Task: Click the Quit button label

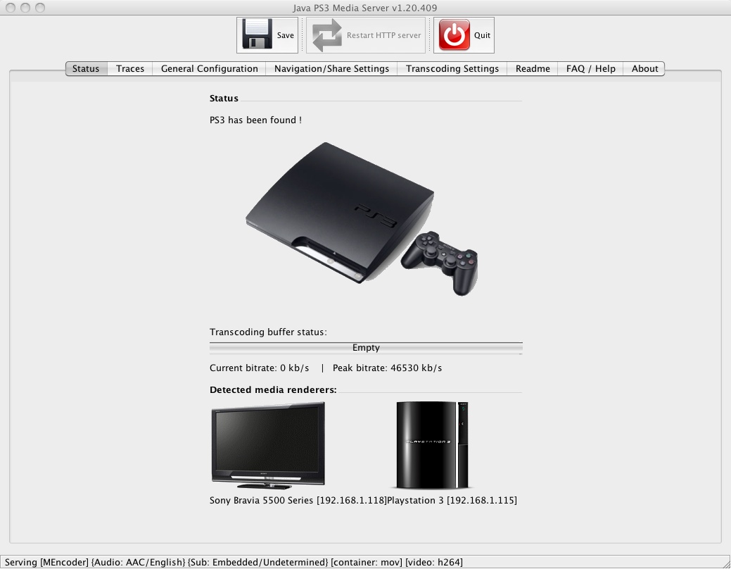Action: [482, 34]
